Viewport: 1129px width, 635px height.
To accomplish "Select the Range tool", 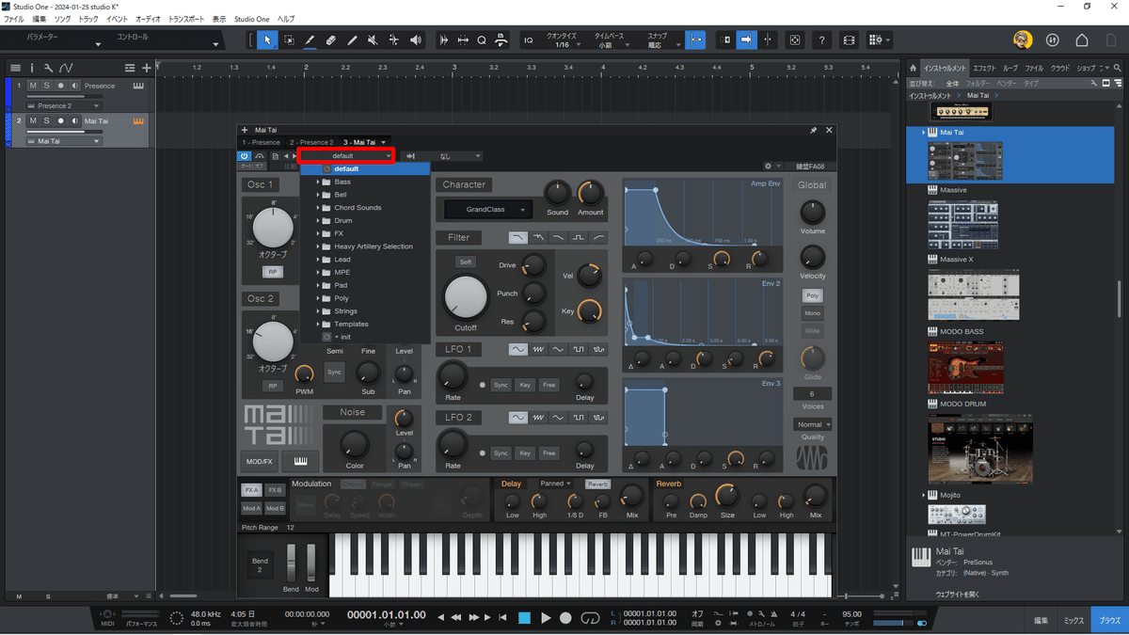I will 289,40.
